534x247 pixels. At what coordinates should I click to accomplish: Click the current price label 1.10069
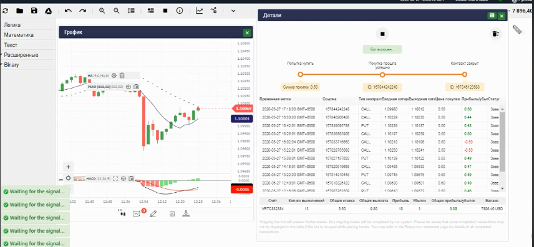pos(243,109)
